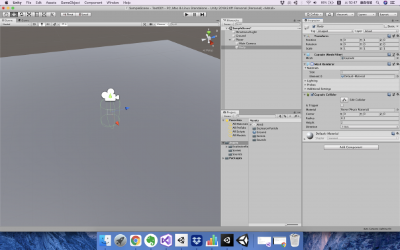Click Edit Collider icon button
The image size is (400, 250).
click(x=344, y=100)
